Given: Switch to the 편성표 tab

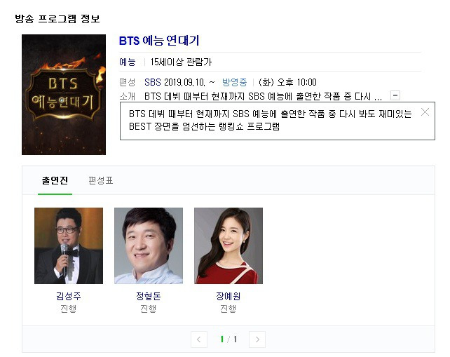Looking at the screenshot, I should pyautogui.click(x=101, y=181).
